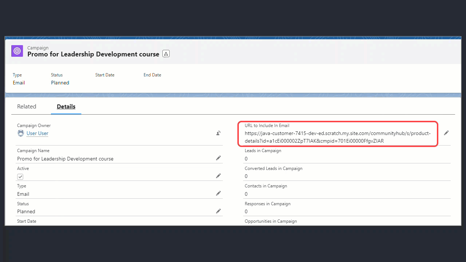Edit the Type field using pencil icon
Viewport: 466px width, 262px height.
(218, 193)
